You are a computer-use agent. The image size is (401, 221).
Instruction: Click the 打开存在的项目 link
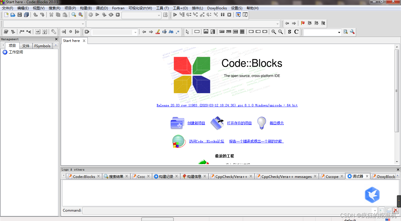(x=240, y=123)
